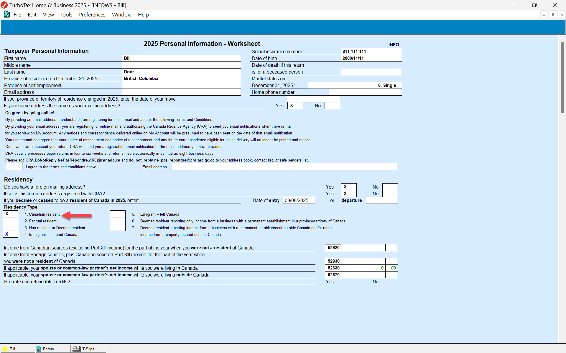Image resolution: width=566 pixels, height=353 pixels.
Task: Click the yellow Bill taxpayer square icon
Action: [x=5, y=349]
